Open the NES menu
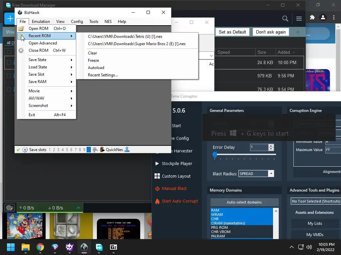 pos(108,22)
